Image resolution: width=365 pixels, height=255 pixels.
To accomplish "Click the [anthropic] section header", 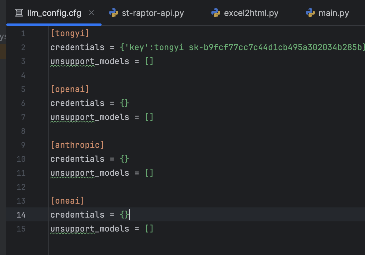I will (x=77, y=145).
